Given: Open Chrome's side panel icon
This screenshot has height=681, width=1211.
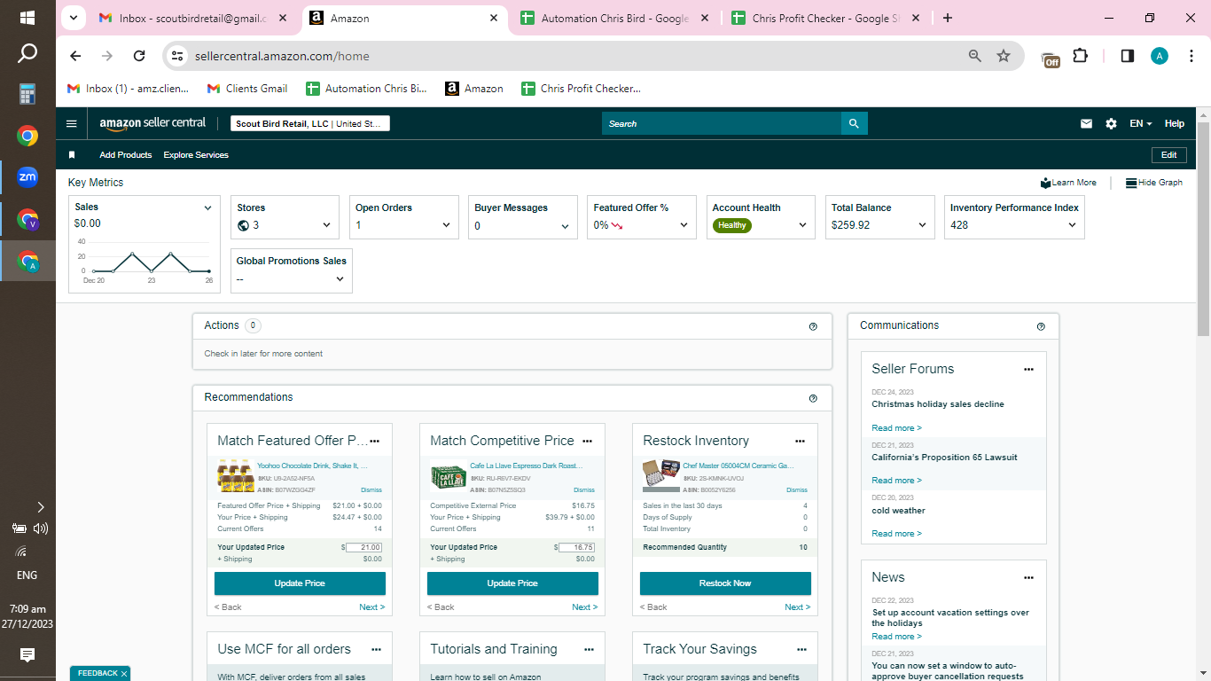Looking at the screenshot, I should click(1128, 56).
